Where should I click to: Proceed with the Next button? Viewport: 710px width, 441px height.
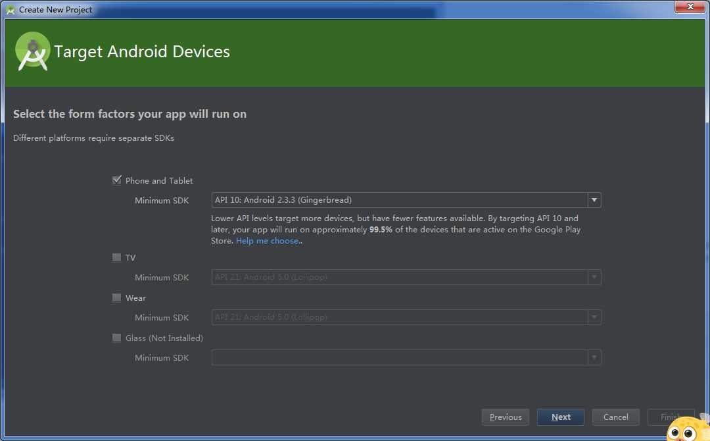(x=561, y=417)
